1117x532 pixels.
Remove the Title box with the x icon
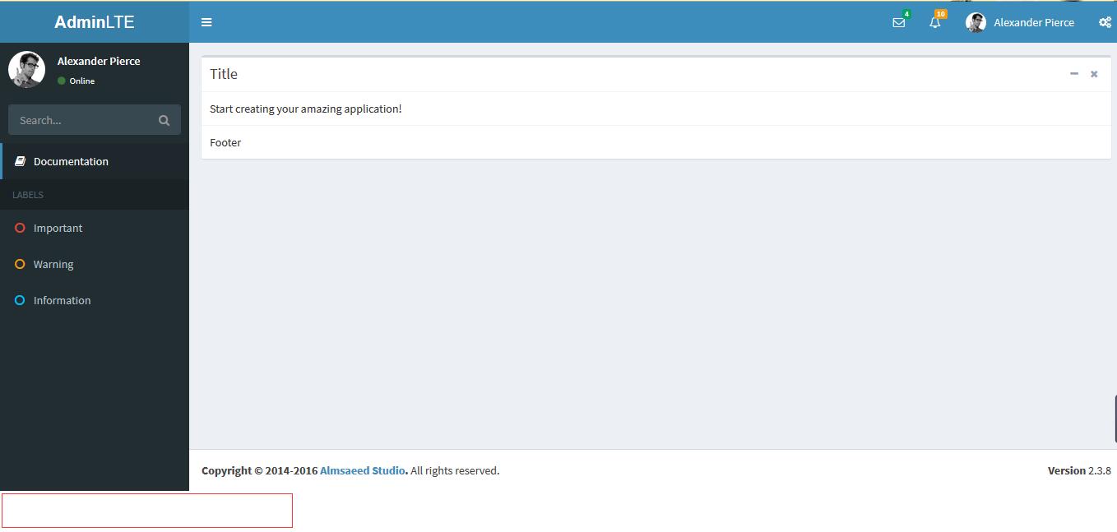[x=1094, y=74]
